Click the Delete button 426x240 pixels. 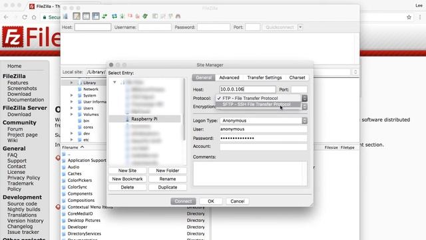(x=127, y=187)
